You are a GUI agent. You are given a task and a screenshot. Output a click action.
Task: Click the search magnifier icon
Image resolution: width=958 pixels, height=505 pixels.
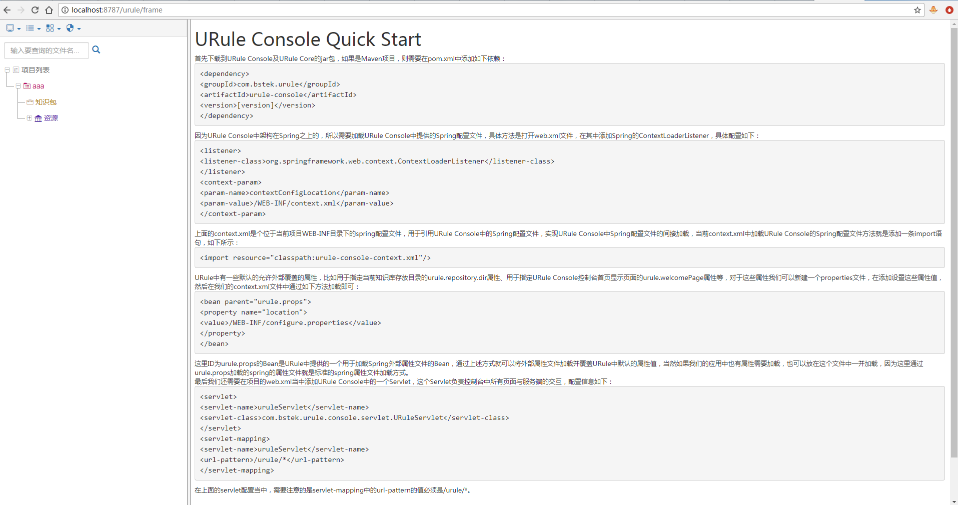click(97, 50)
